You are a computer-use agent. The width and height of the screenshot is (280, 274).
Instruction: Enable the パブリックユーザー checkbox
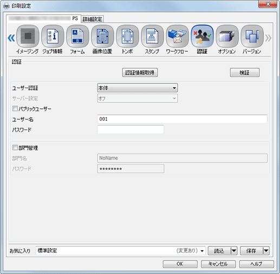tap(15, 108)
